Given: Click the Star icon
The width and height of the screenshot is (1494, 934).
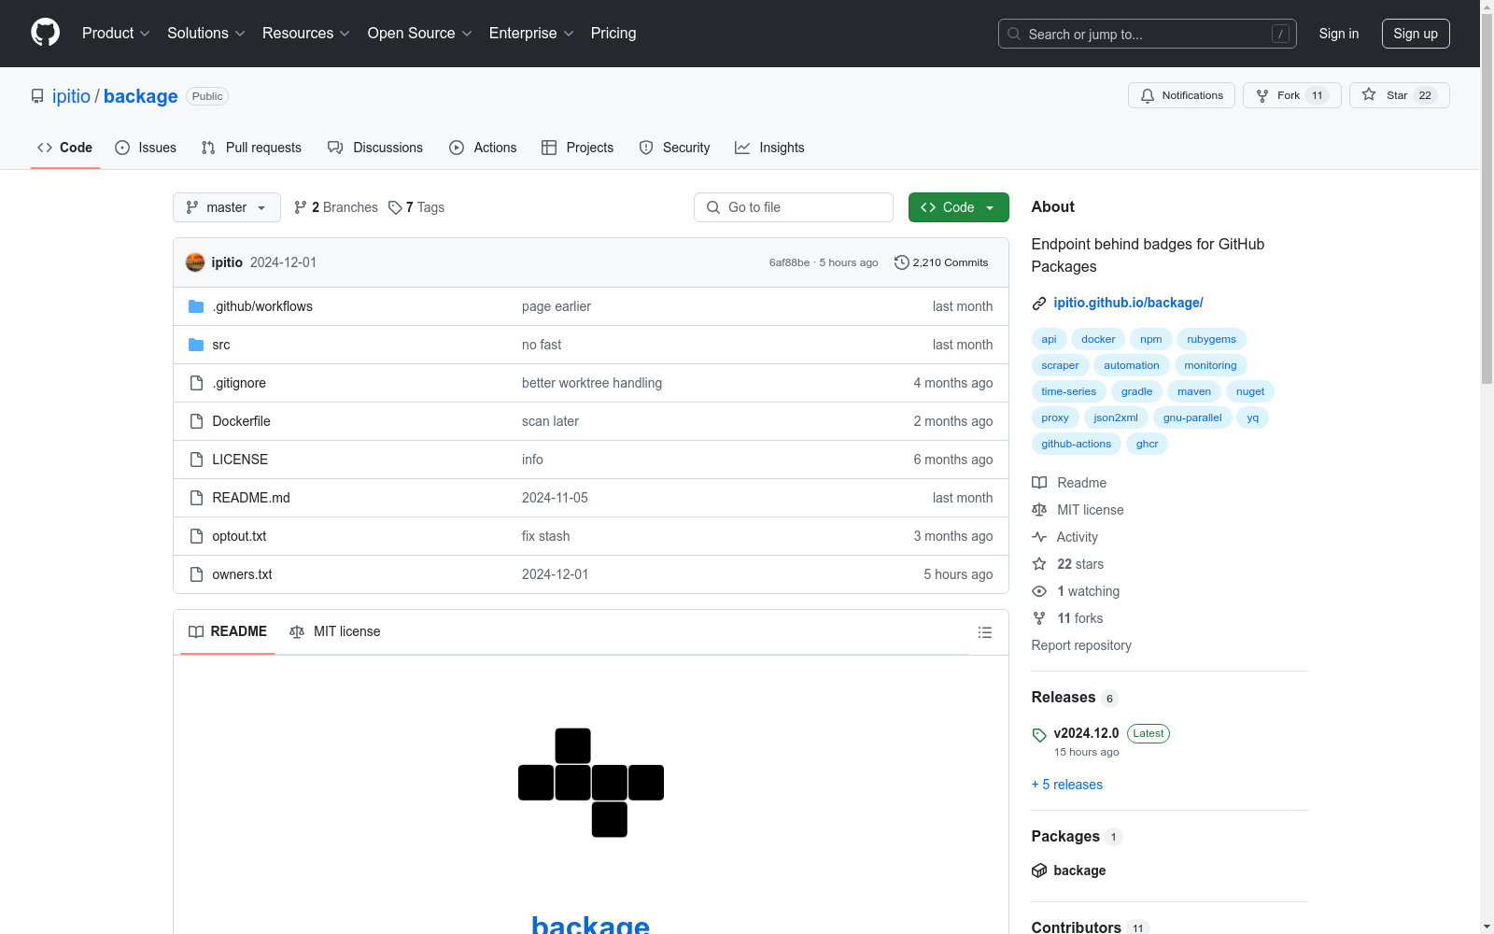Looking at the screenshot, I should pyautogui.click(x=1369, y=94).
